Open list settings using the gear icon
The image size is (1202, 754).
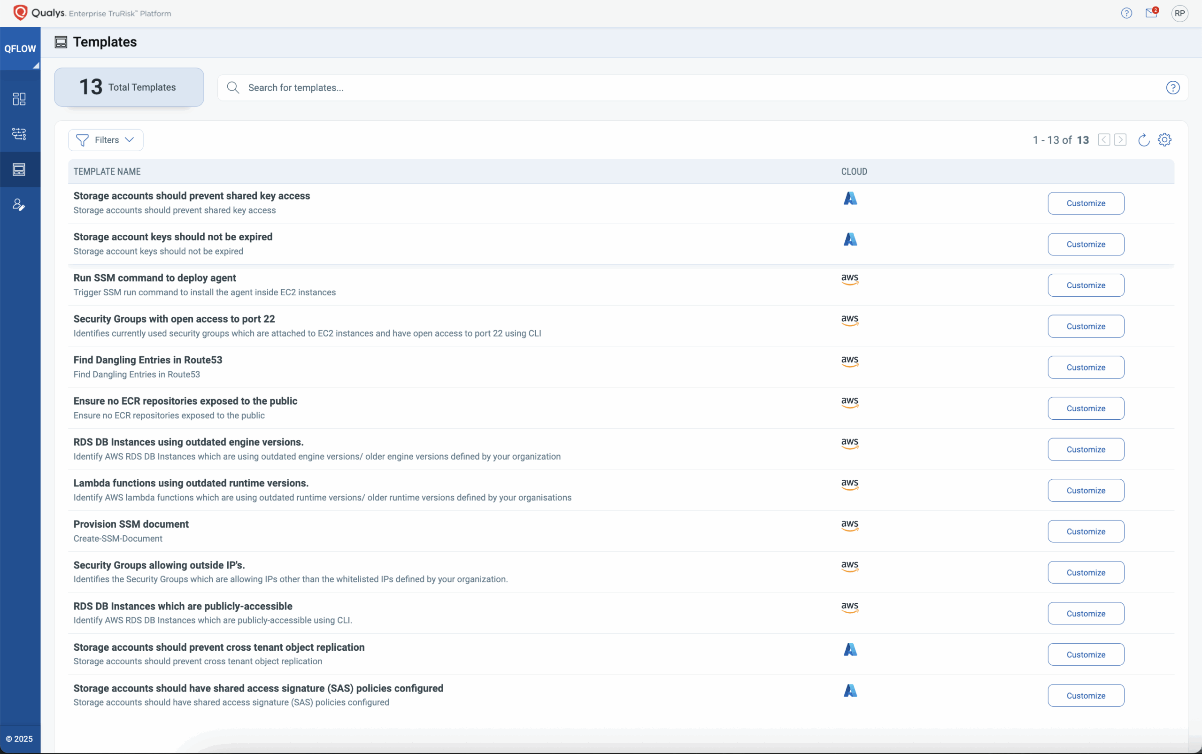1164,140
